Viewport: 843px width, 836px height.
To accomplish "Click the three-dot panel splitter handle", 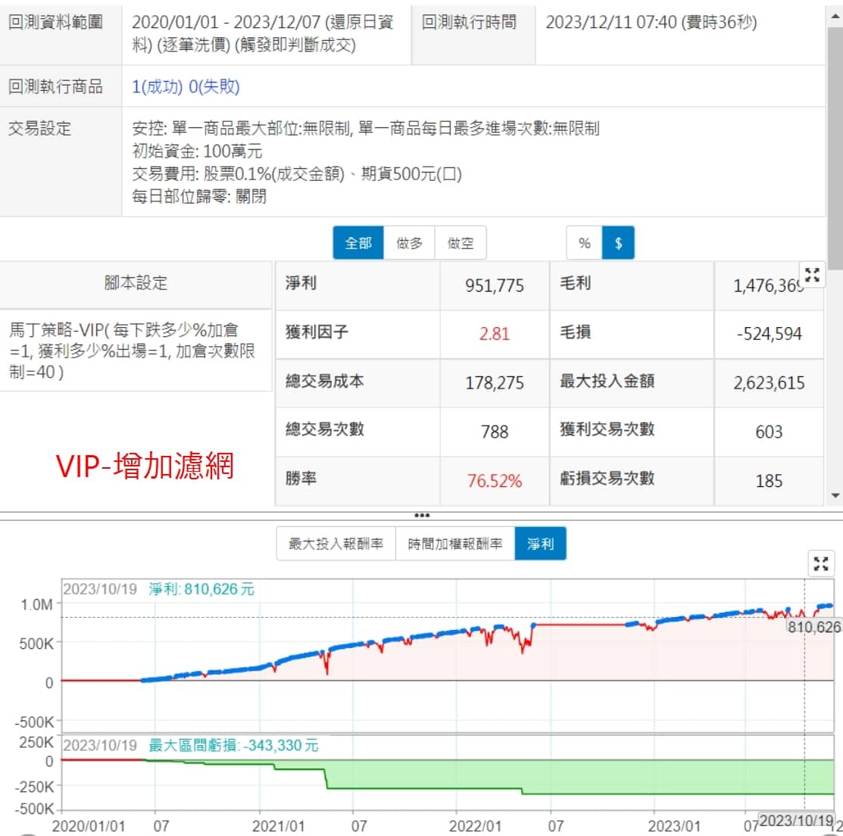I will tap(422, 516).
